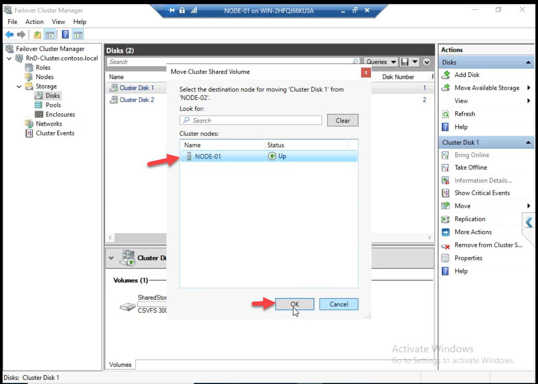Click the Networks tree icon

29,124
